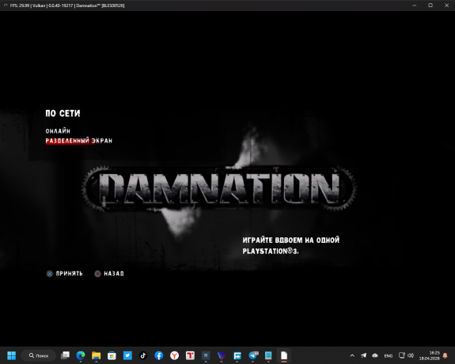This screenshot has height=364, width=455.
Task: Click the ПРИНЯТЬ label
Action: (70, 274)
